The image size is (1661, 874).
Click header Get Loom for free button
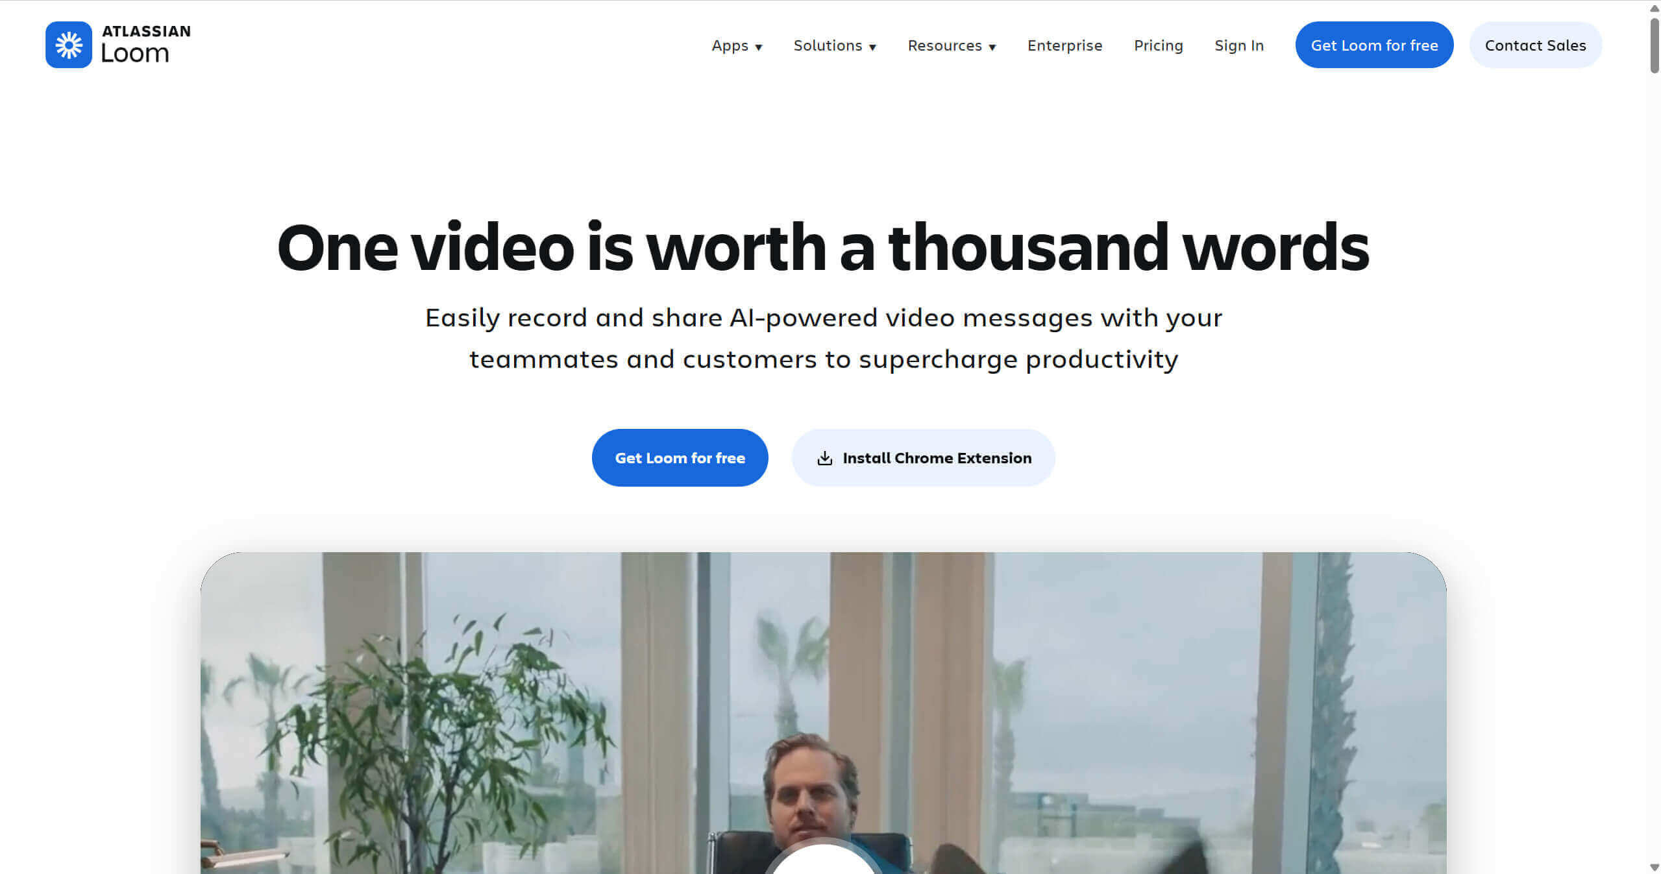coord(1374,45)
